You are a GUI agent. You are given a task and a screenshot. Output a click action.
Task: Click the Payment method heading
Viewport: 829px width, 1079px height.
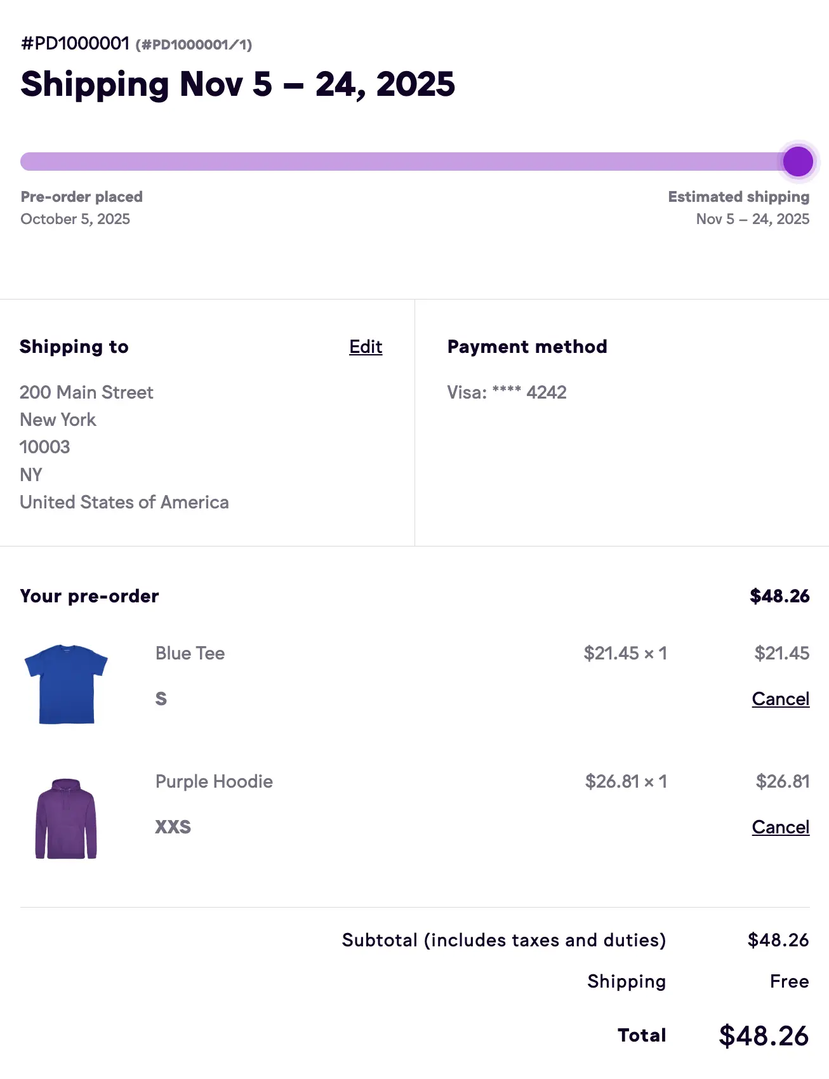coord(527,347)
